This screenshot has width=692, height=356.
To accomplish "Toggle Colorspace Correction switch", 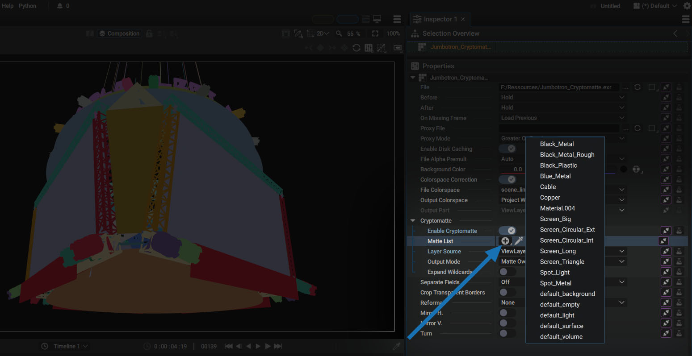I will [x=507, y=179].
